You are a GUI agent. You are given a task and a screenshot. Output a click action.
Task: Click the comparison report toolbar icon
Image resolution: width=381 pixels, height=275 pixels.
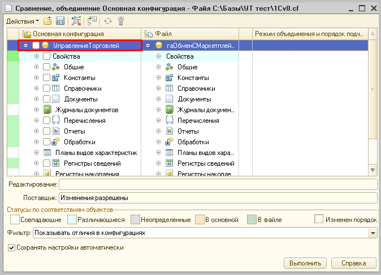(x=92, y=21)
